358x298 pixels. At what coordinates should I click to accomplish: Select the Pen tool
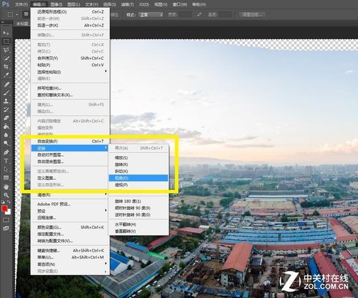point(6,152)
